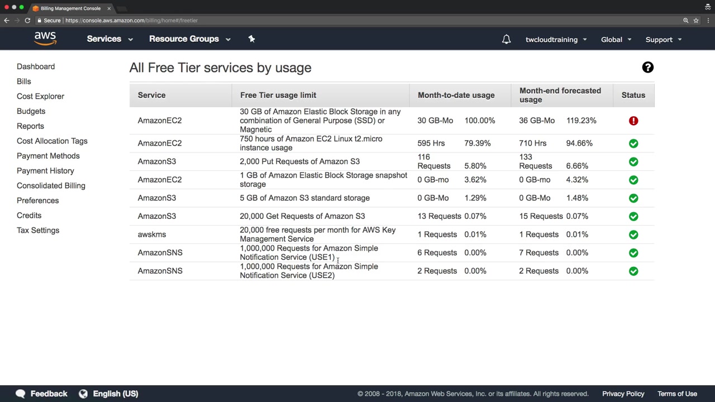Viewport: 715px width, 402px height.
Task: Click the red alert status icon
Action: point(633,121)
